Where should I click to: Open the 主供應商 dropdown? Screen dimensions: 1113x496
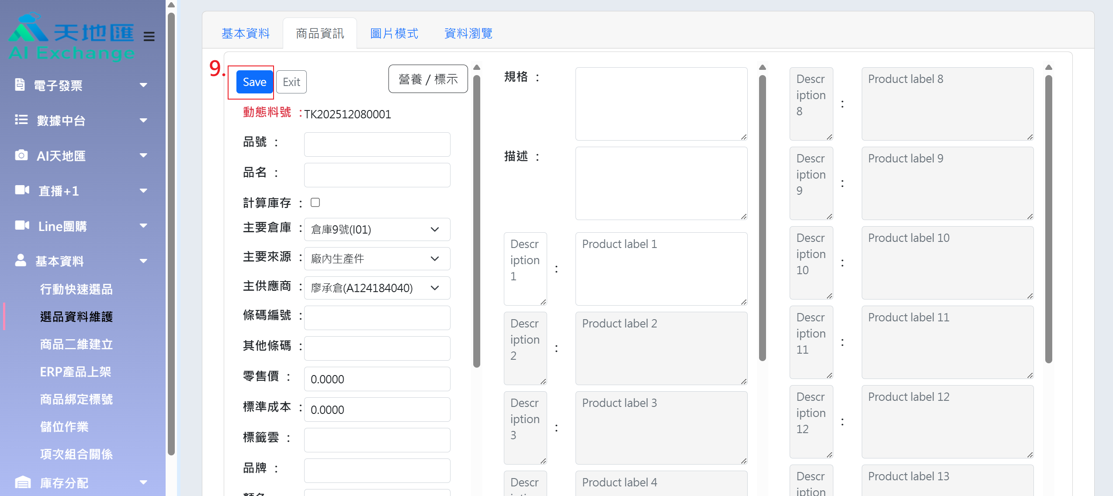point(377,288)
